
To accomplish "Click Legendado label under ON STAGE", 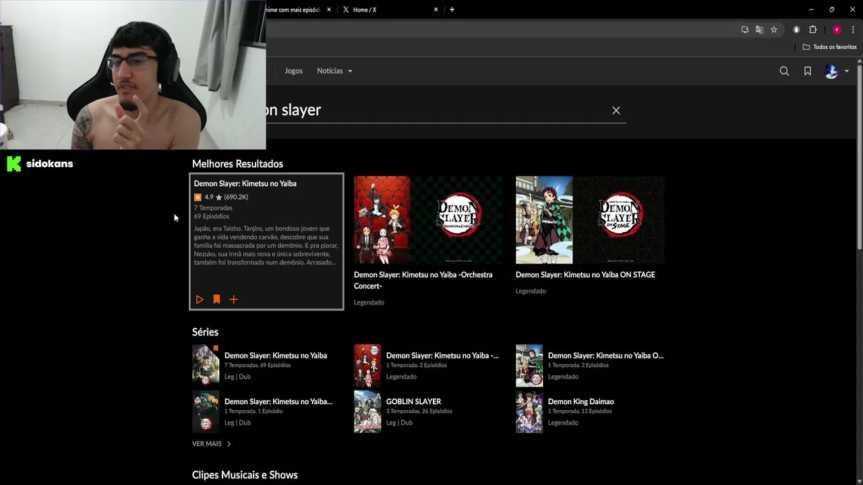I will click(531, 291).
